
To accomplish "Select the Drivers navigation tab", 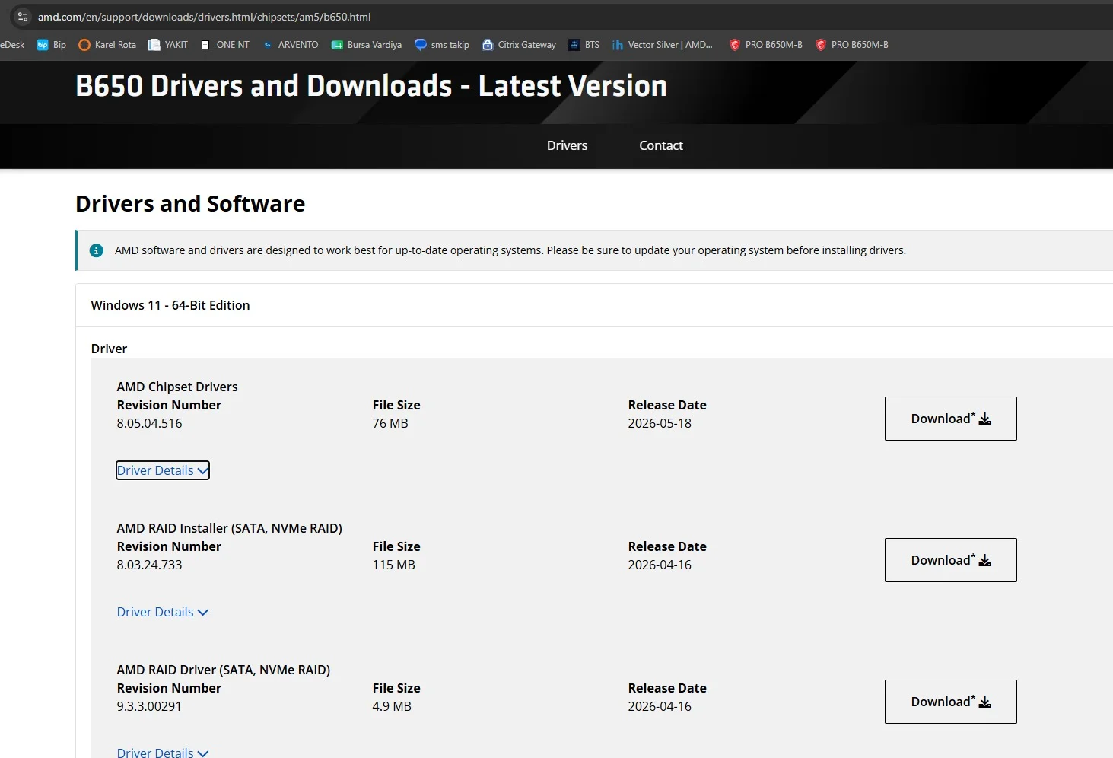I will [567, 145].
